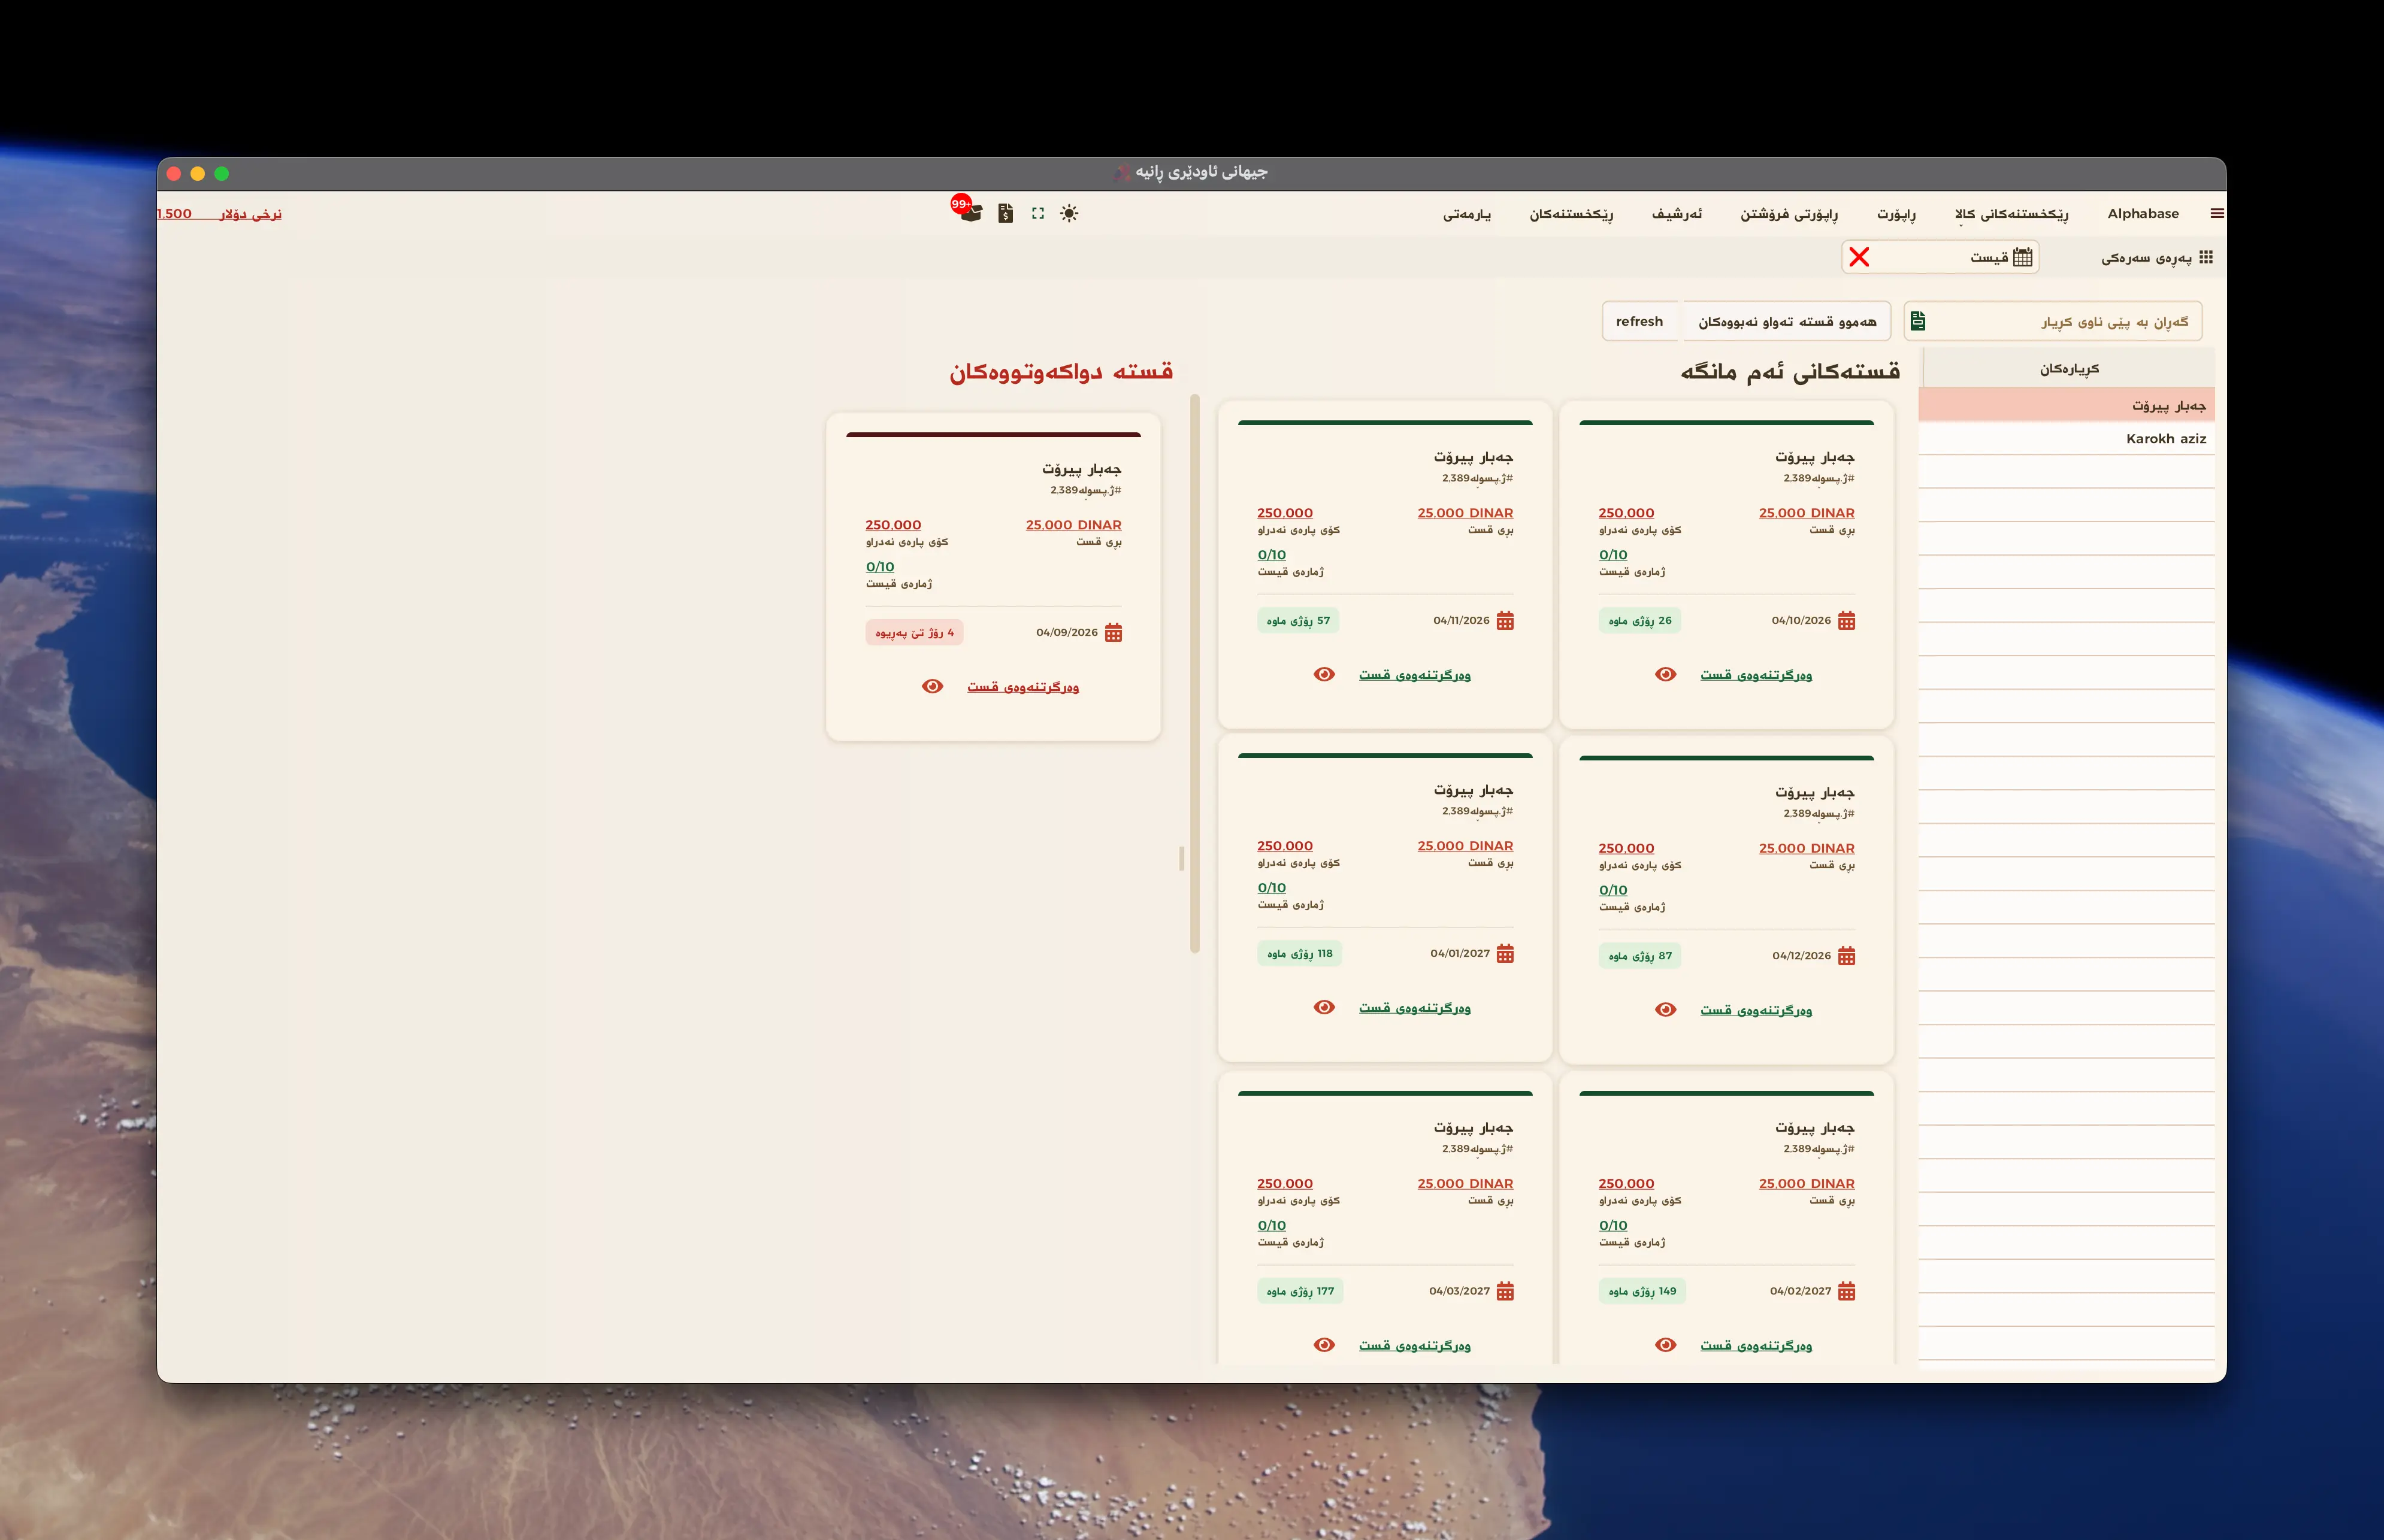Open the dollar invoice document icon
Image resolution: width=2384 pixels, height=1540 pixels.
click(x=1006, y=213)
